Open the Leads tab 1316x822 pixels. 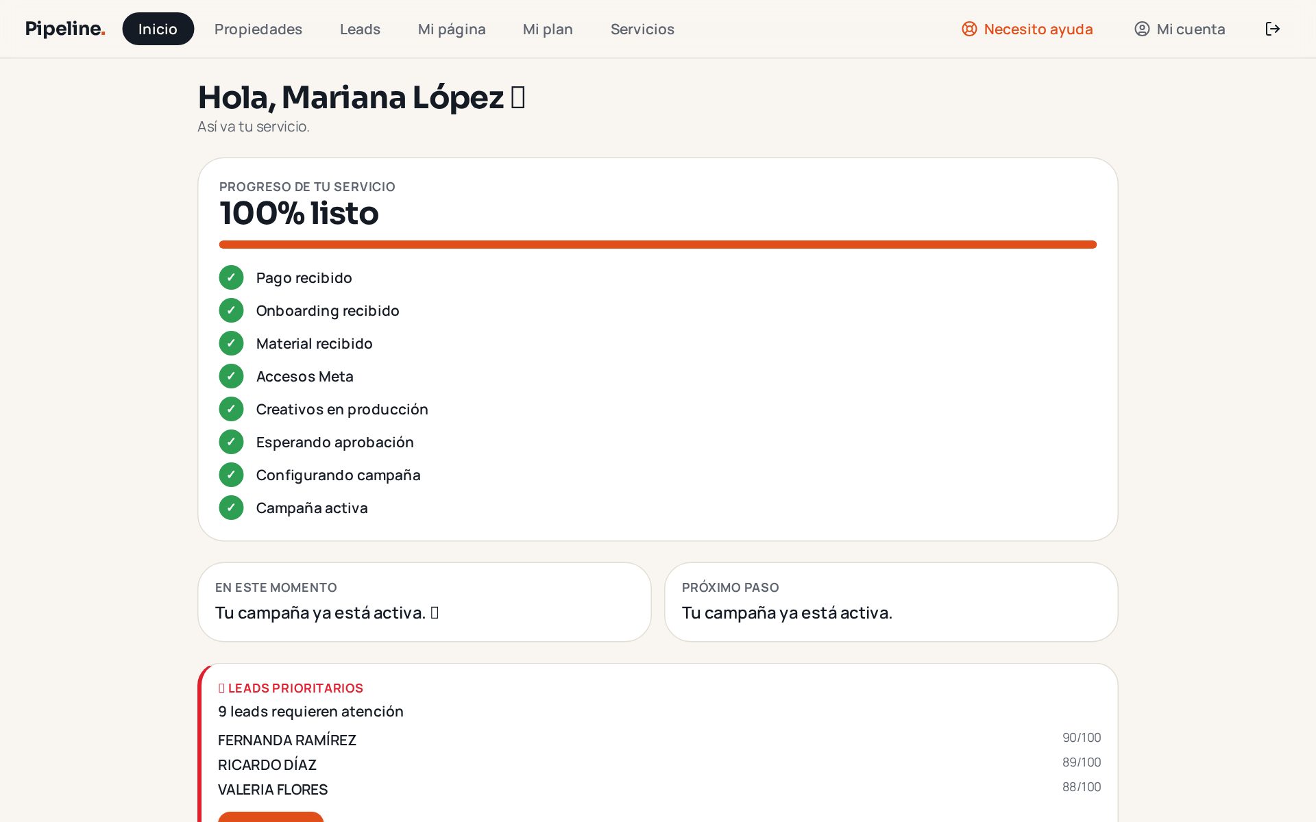click(360, 29)
